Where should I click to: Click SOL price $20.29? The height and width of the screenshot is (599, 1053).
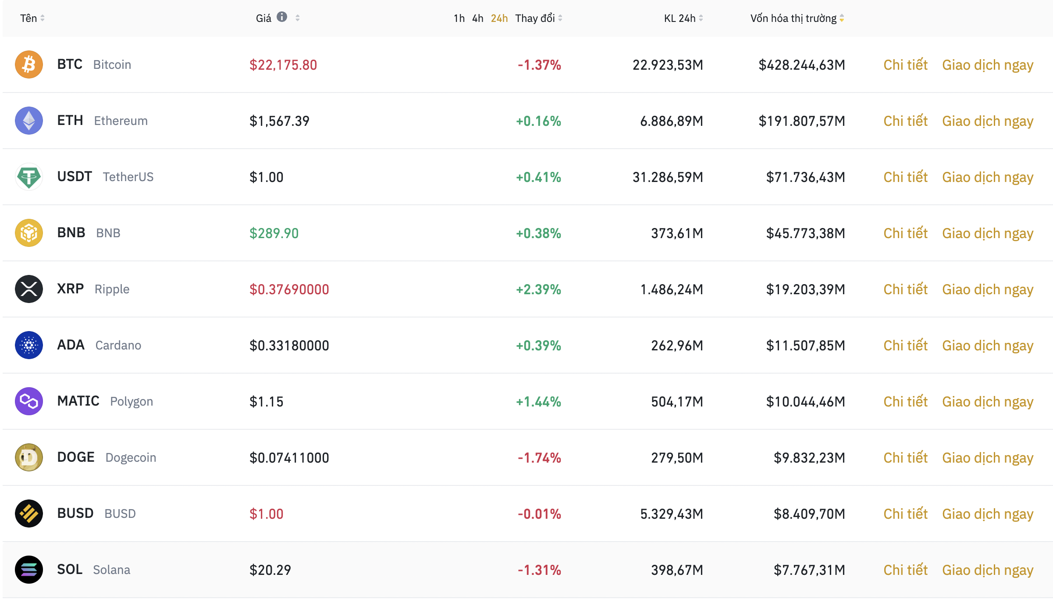coord(270,570)
